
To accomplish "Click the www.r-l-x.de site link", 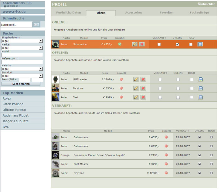I will (14, 12).
